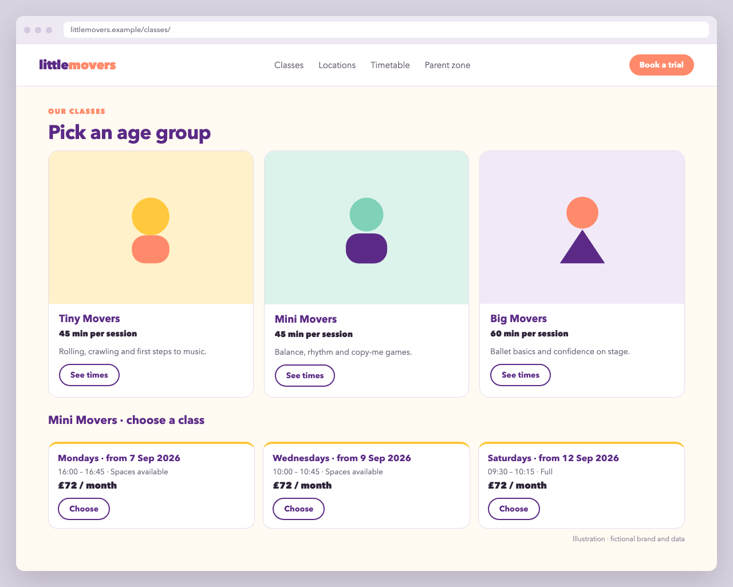Select the Tiny Movers illustration
This screenshot has width=733, height=587.
[x=151, y=227]
